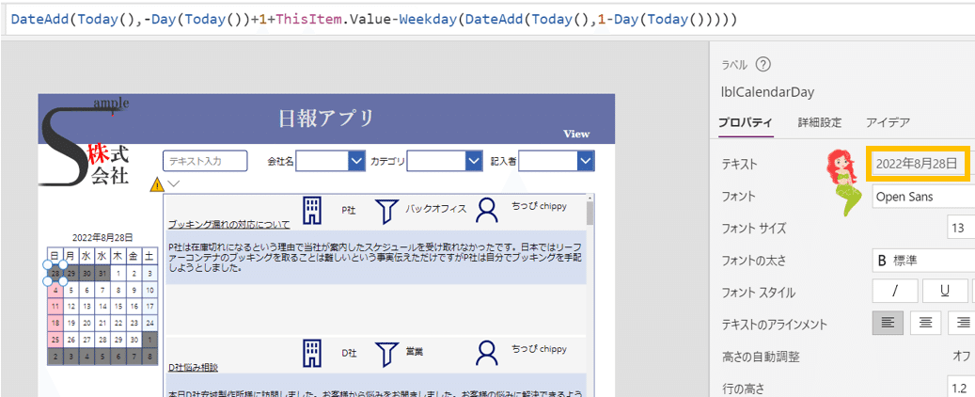Open the D社悩み相談 report title
The height and width of the screenshot is (397, 975).
193,368
